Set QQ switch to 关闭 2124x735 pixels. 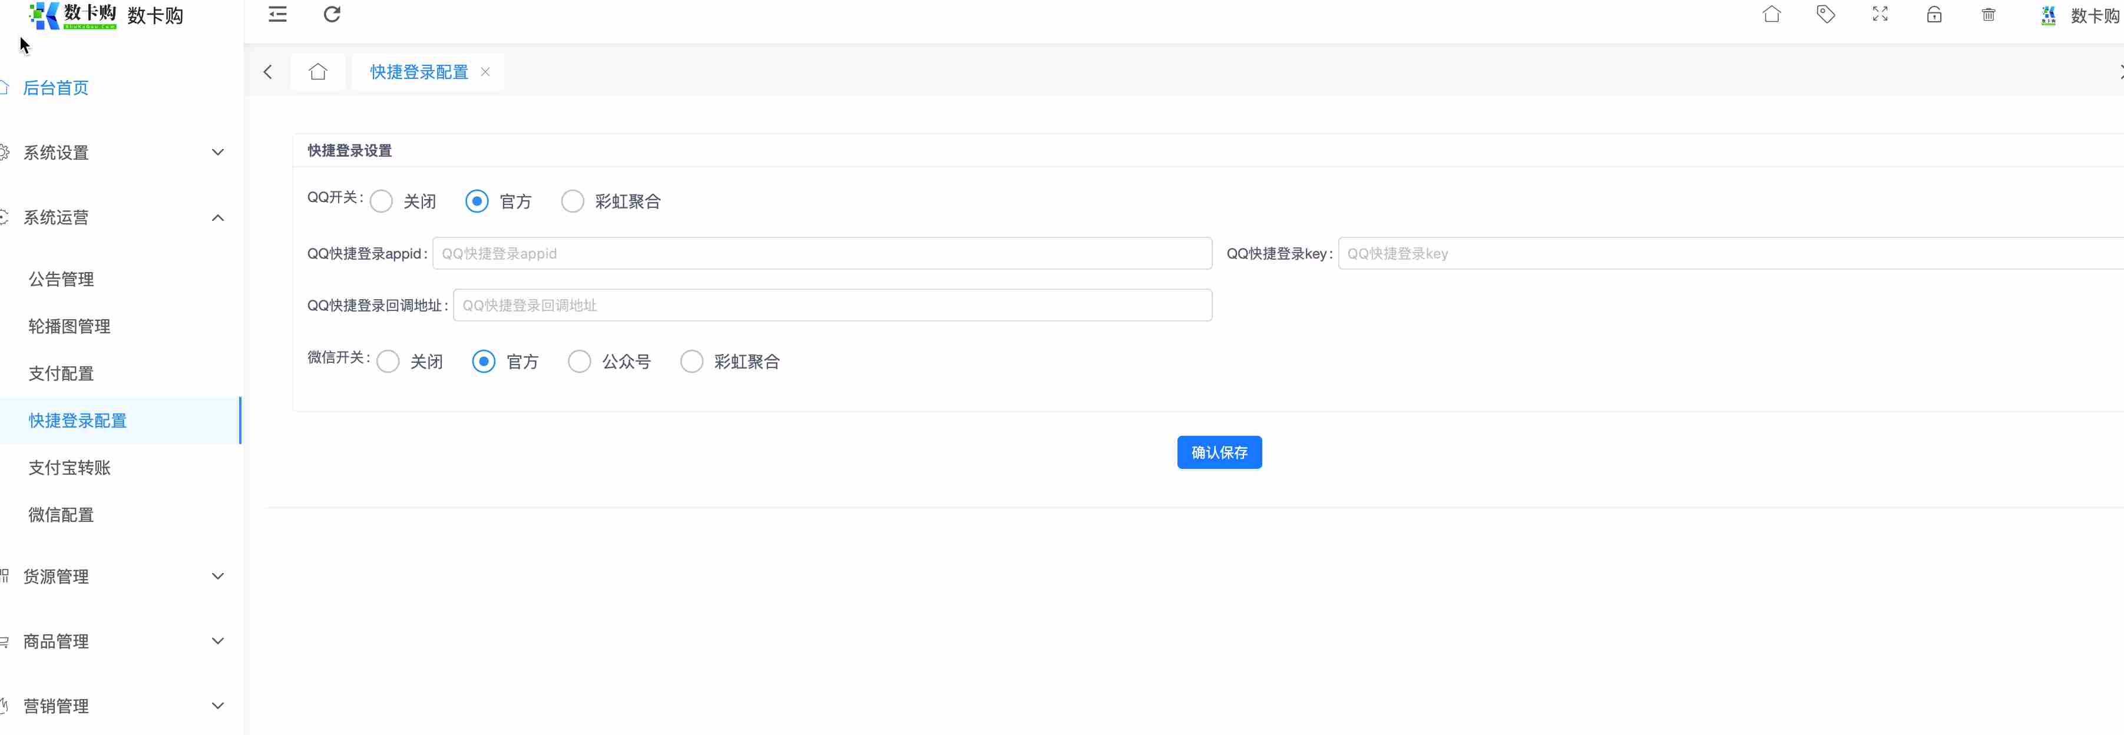[x=382, y=201]
